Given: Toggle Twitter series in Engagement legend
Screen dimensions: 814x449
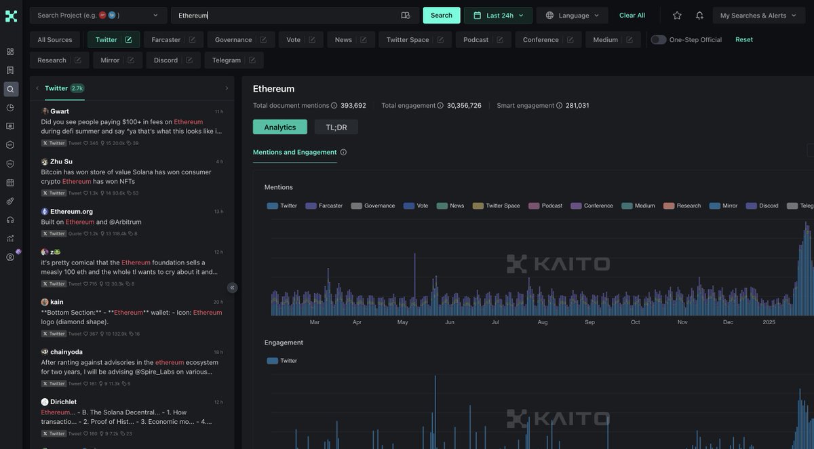Looking at the screenshot, I should coord(282,361).
